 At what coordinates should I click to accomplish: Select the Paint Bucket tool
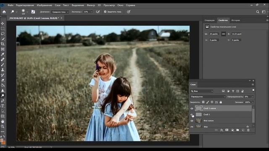click(x=3, y=85)
